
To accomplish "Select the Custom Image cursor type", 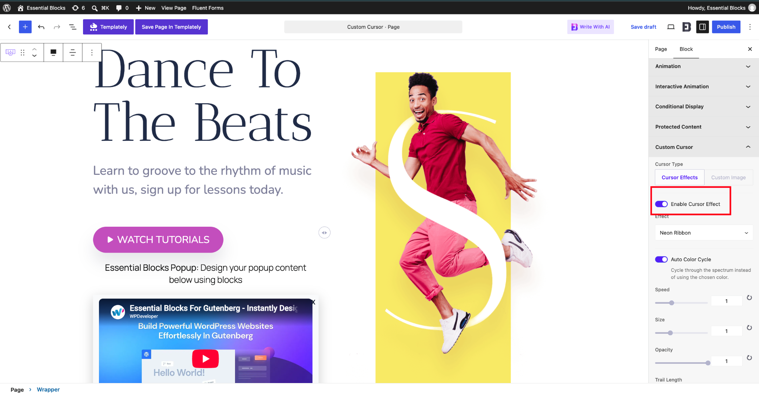I will point(728,177).
